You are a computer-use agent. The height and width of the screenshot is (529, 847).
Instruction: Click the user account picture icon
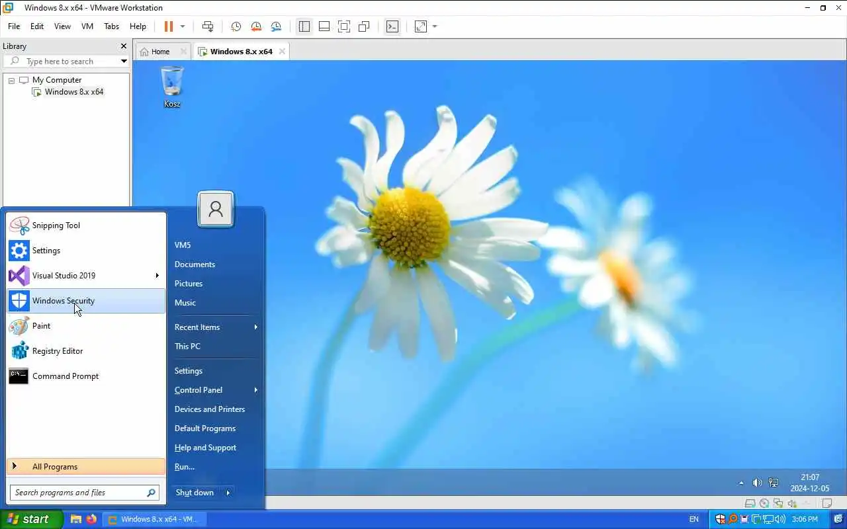tap(216, 210)
